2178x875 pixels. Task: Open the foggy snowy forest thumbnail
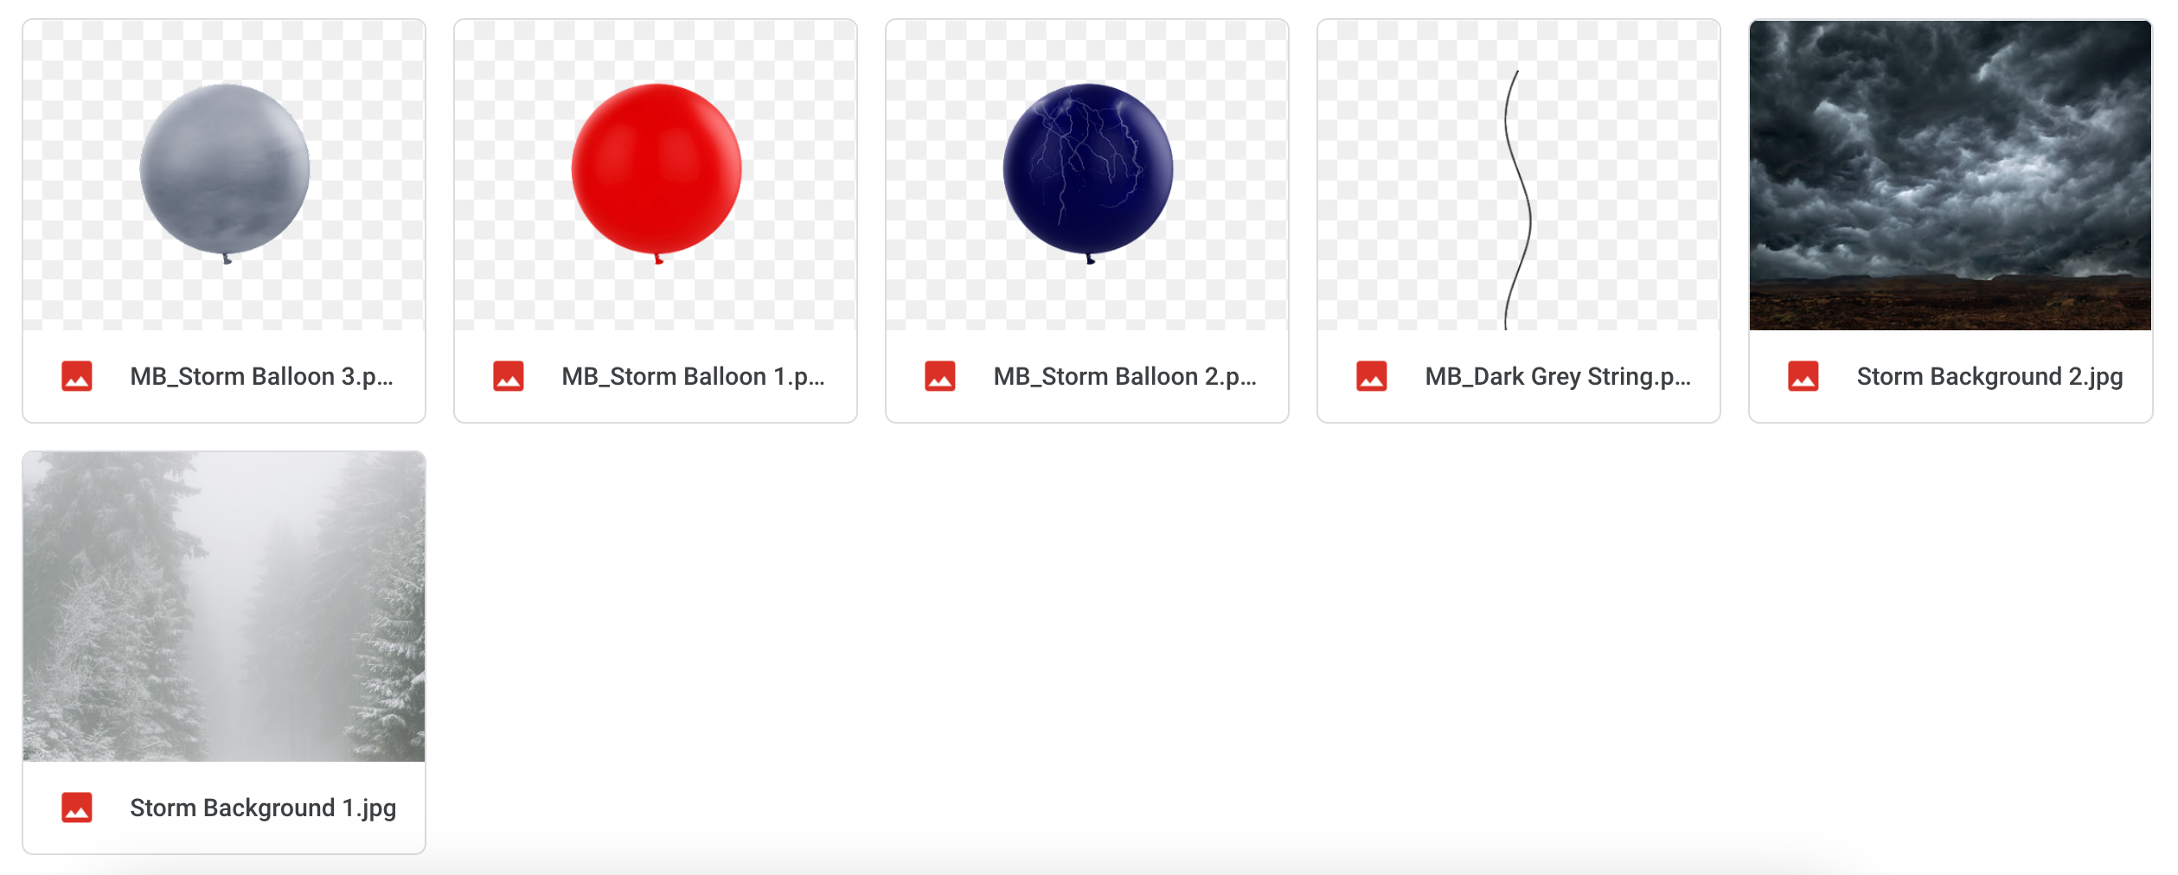(x=224, y=606)
